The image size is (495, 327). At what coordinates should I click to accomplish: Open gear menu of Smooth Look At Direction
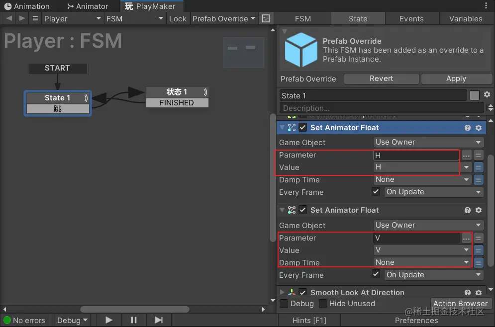pos(479,293)
